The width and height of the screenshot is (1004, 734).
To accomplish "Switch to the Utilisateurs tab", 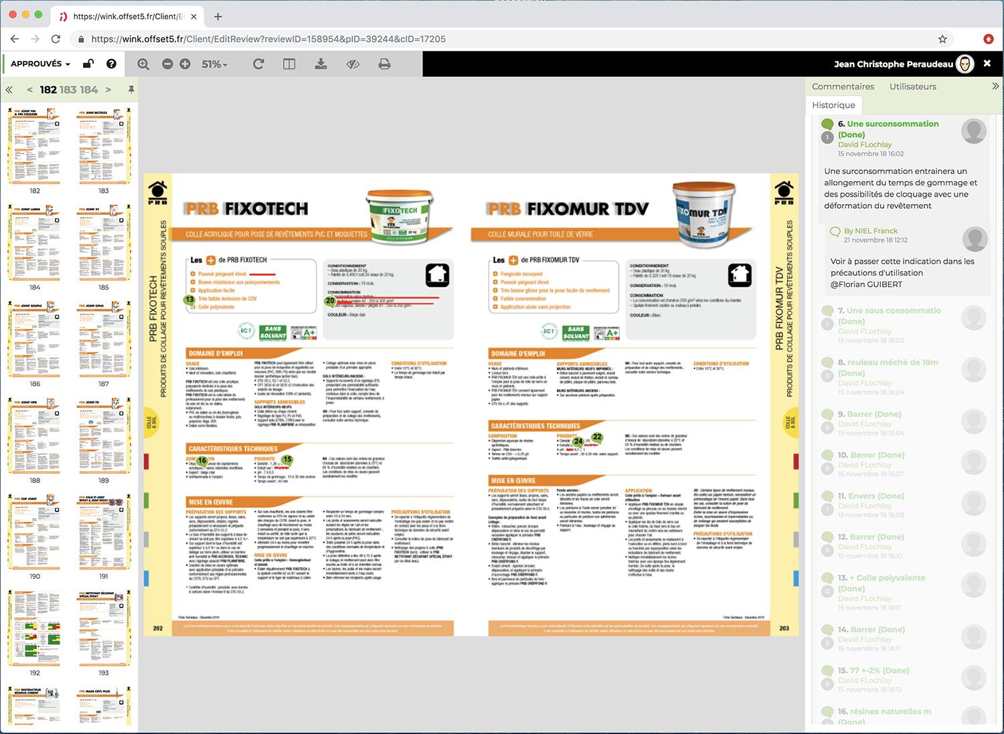I will coord(913,86).
